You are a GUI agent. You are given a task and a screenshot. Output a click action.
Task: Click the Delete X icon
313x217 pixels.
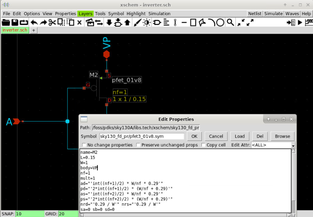pos(79,22)
